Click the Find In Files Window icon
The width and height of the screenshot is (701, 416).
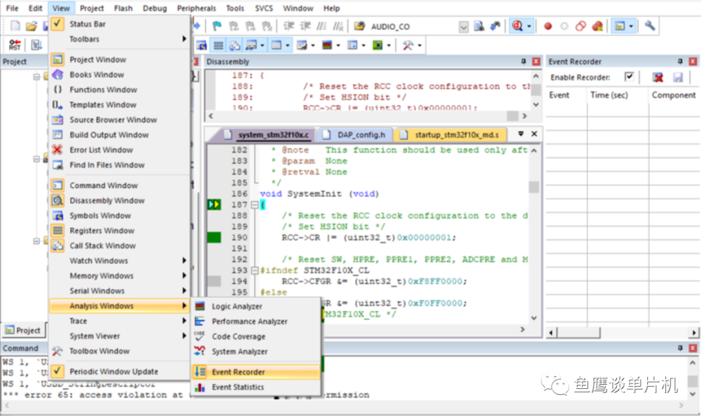58,165
